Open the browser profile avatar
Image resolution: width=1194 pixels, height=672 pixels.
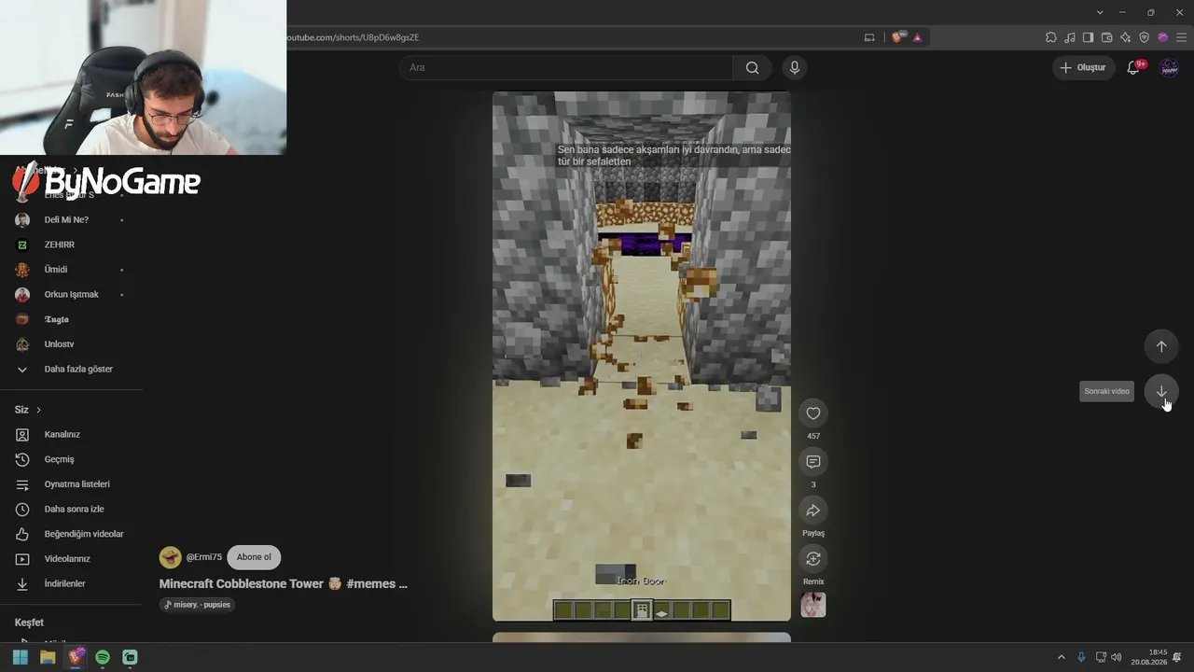coord(1163,37)
